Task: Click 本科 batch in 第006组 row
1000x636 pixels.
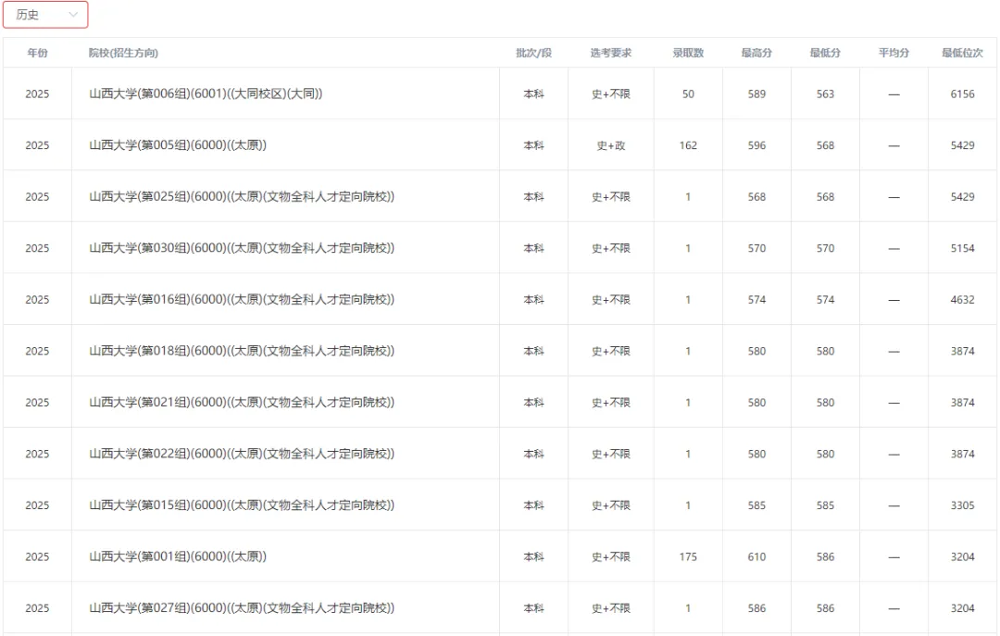Action: coord(534,94)
